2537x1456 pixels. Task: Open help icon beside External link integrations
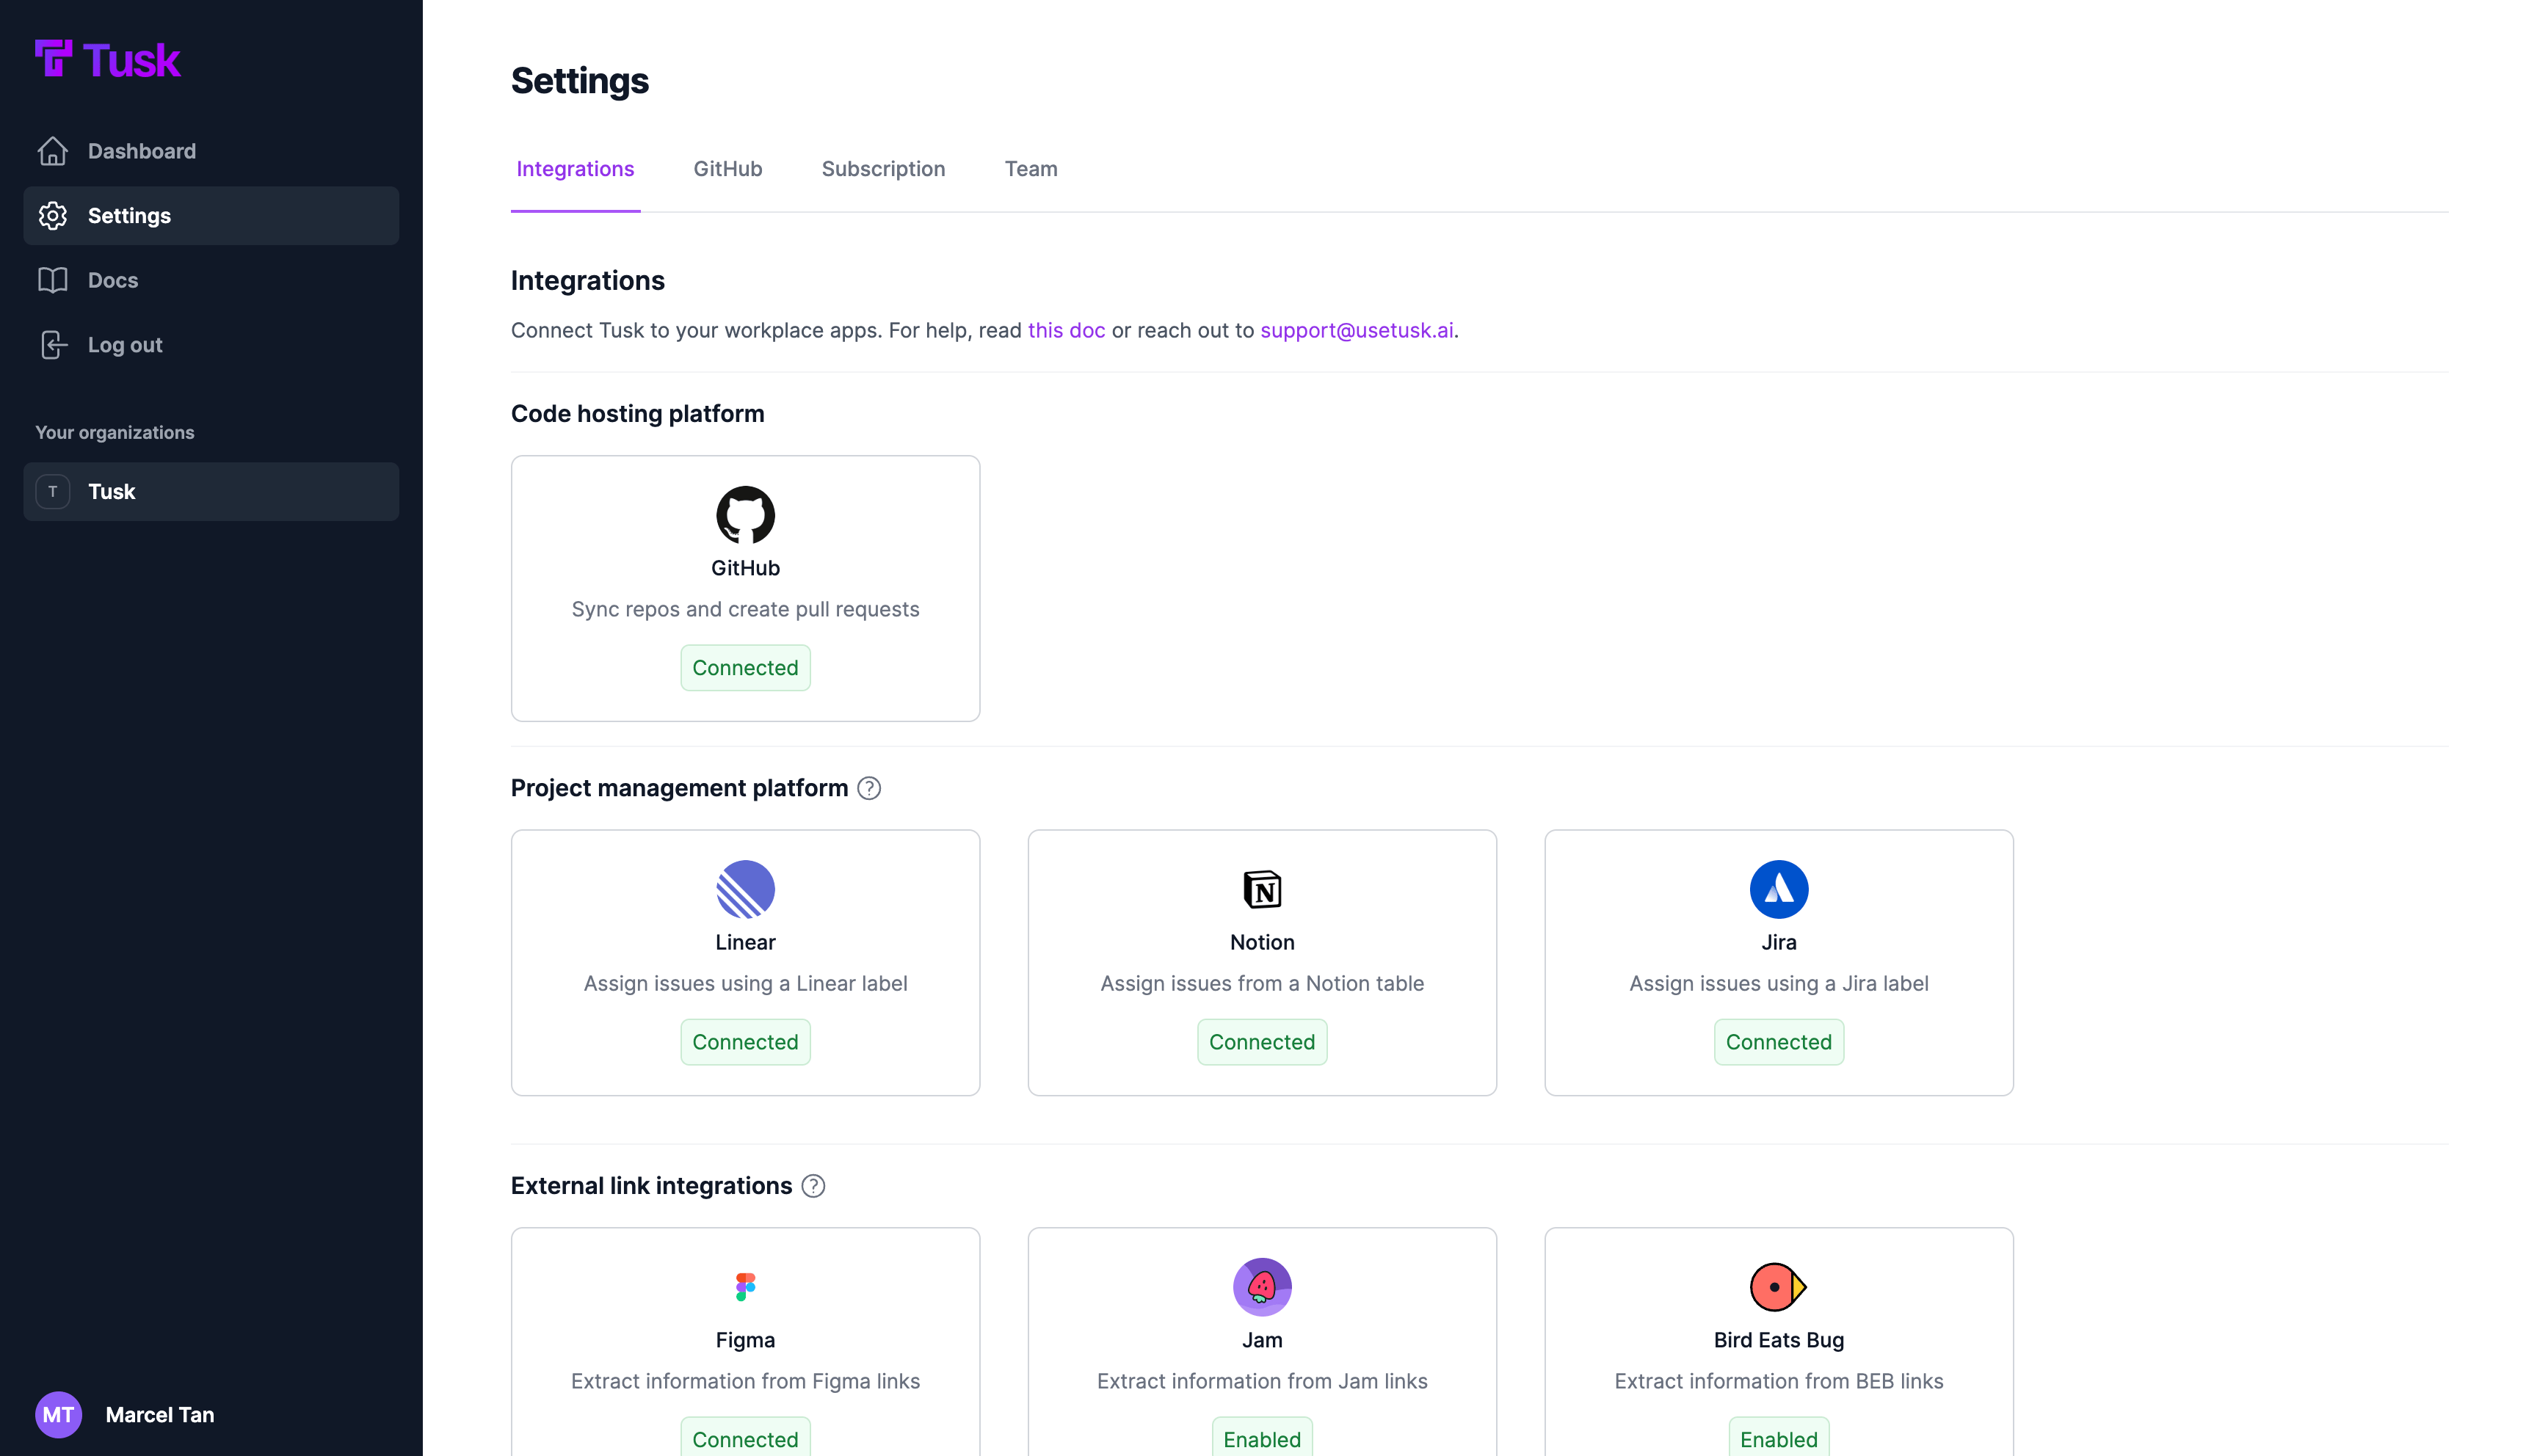point(813,1186)
